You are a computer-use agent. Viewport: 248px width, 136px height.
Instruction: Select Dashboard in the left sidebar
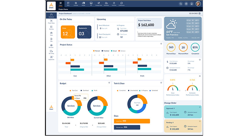(x=51, y=15)
